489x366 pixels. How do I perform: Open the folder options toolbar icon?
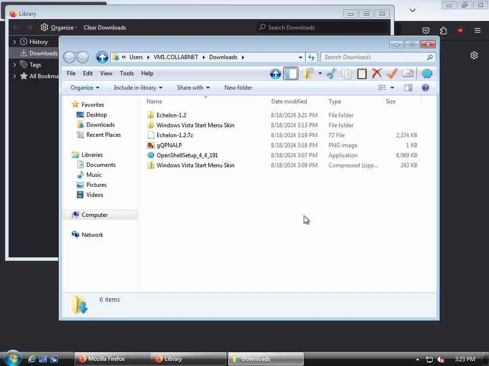(x=308, y=74)
